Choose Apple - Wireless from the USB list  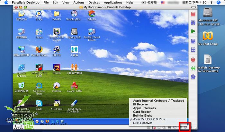click(158, 108)
